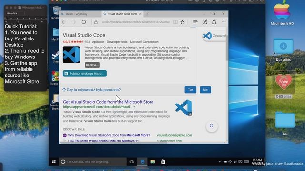Open reading view book icon
The width and height of the screenshot is (305, 171).
pyautogui.click(x=175, y=22)
